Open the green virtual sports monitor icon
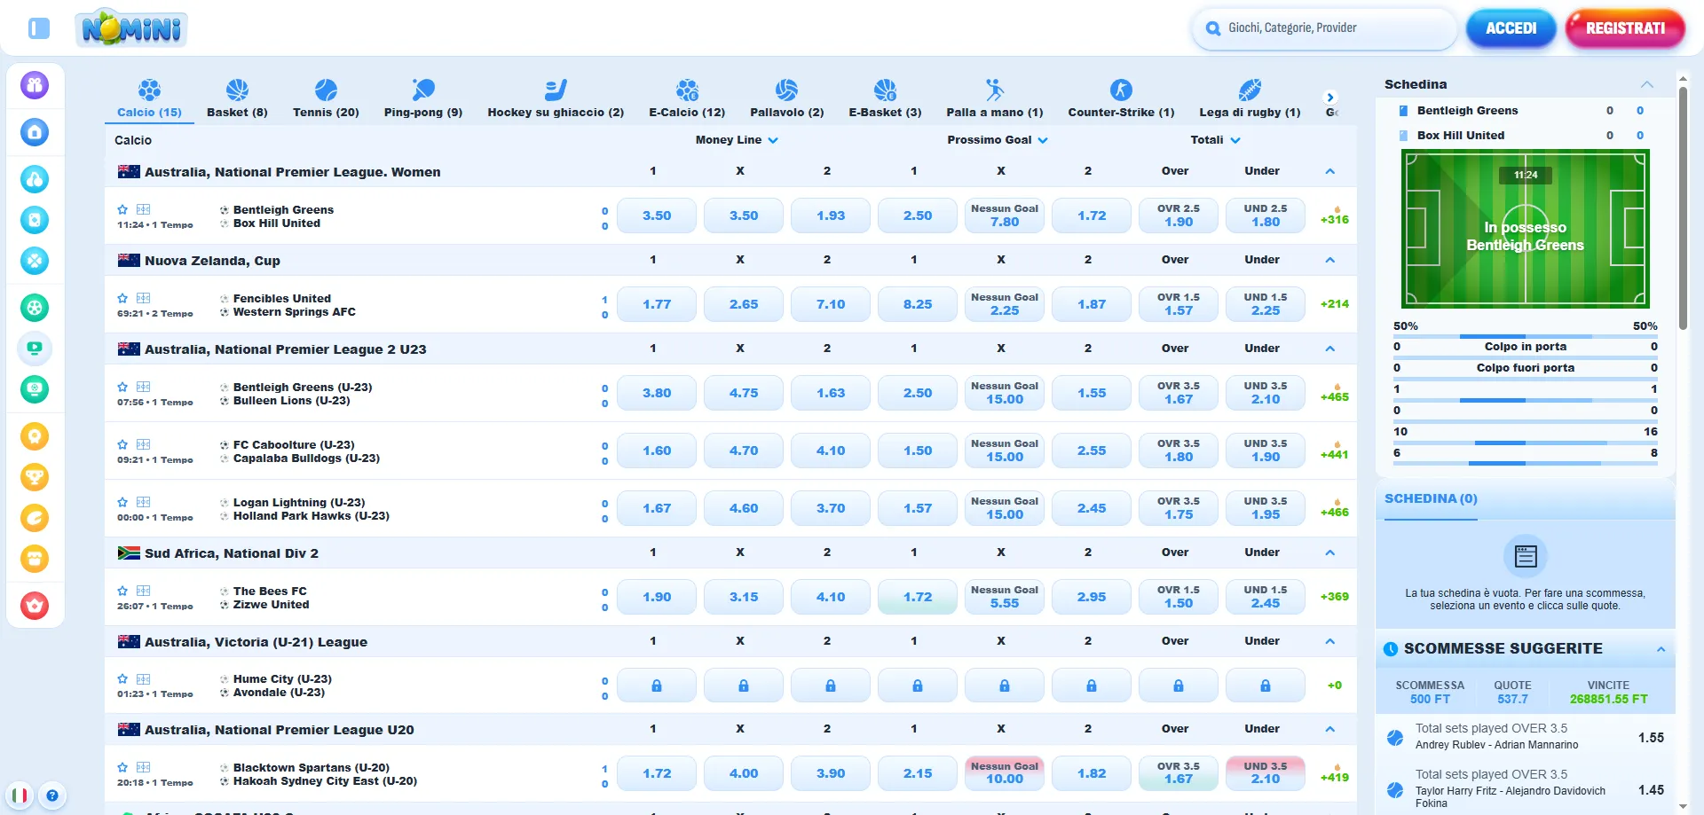This screenshot has height=815, width=1704. pyautogui.click(x=35, y=389)
